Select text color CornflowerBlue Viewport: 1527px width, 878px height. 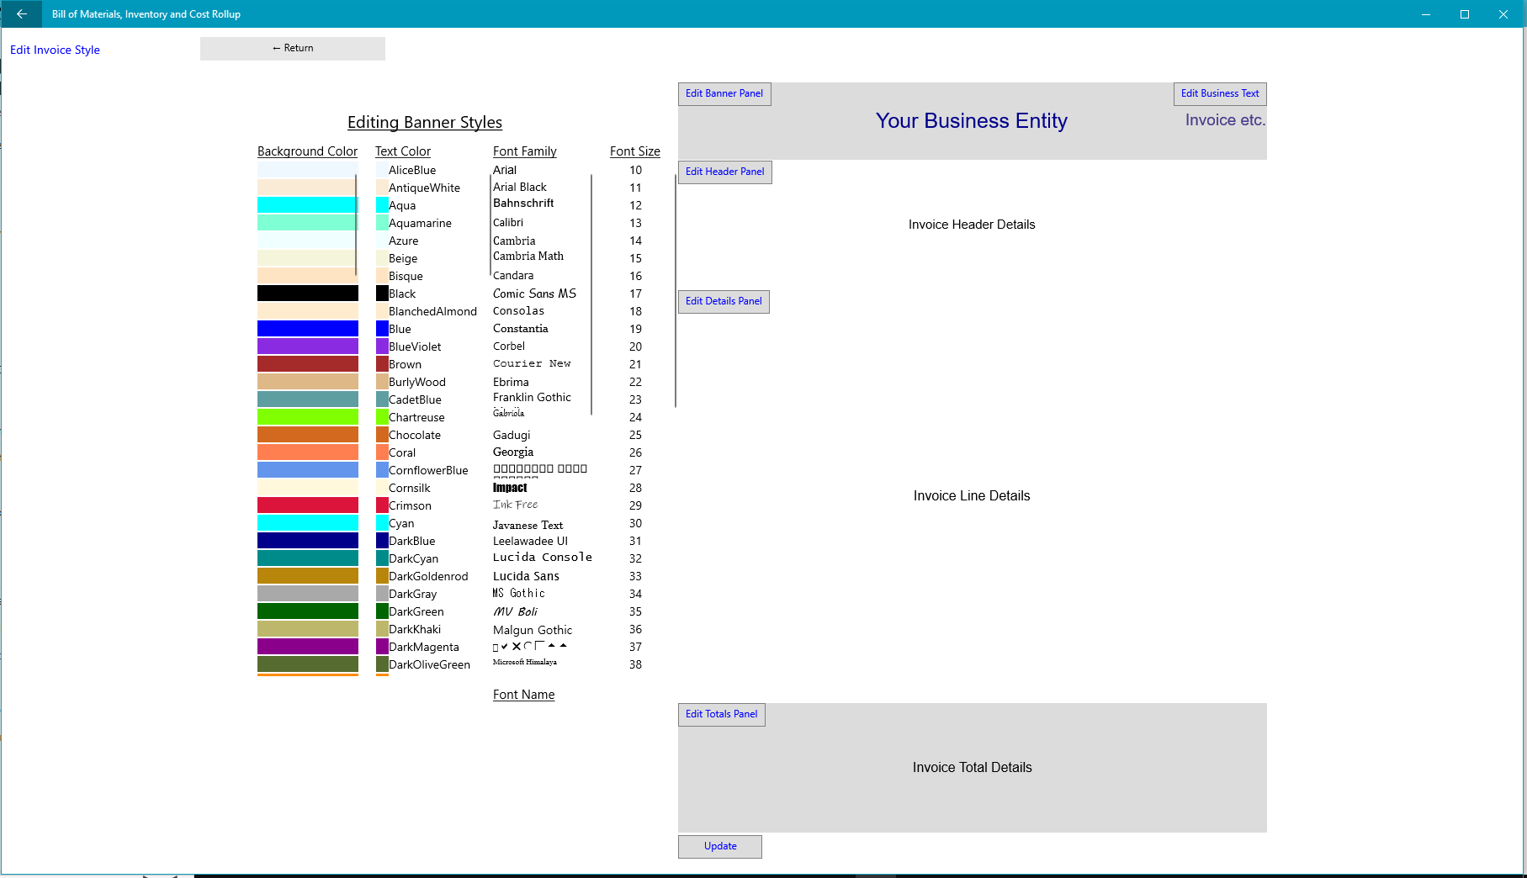pyautogui.click(x=428, y=470)
